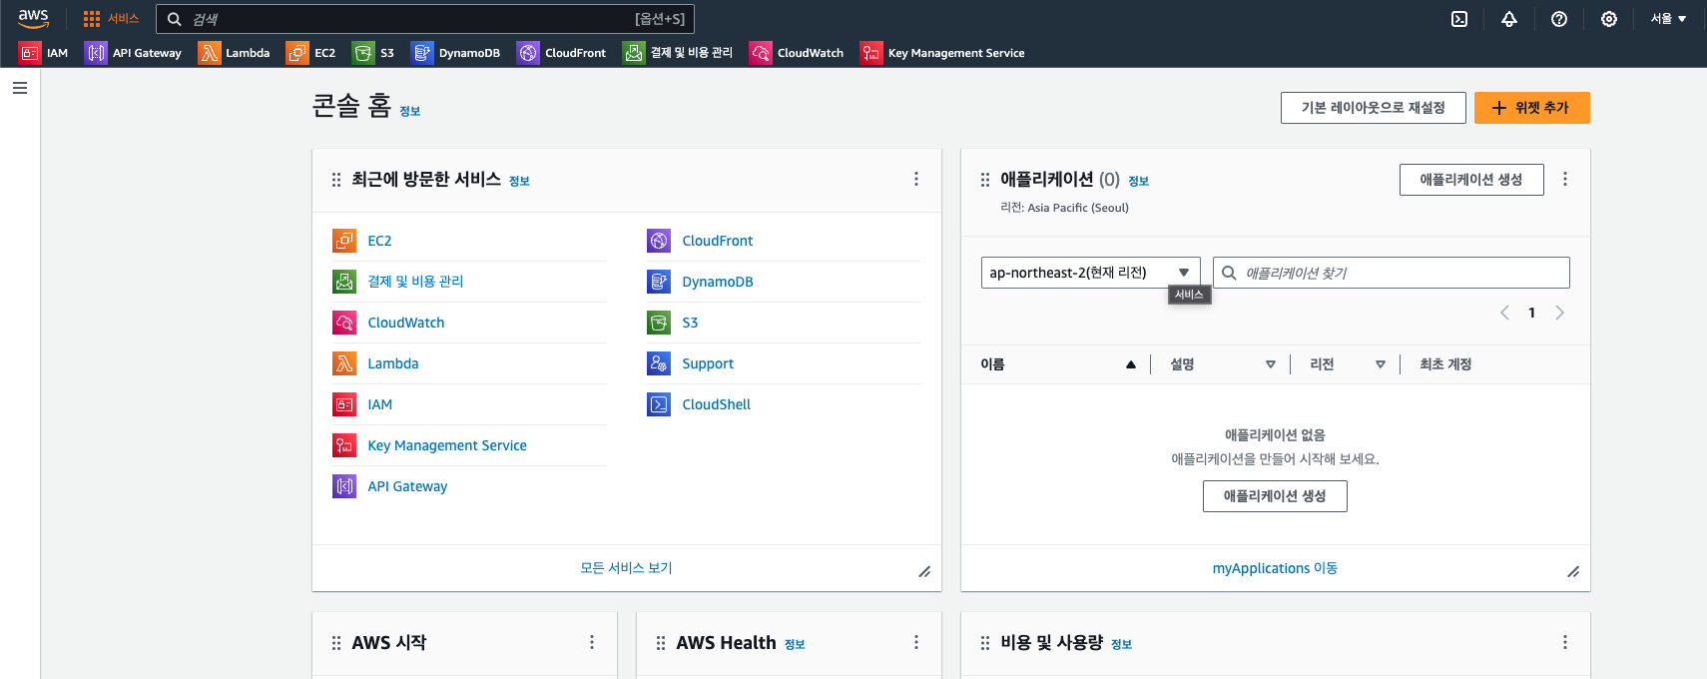Open the 최근에 방문한 서비스 widget options menu
Image resolution: width=1707 pixels, height=679 pixels.
(x=916, y=179)
